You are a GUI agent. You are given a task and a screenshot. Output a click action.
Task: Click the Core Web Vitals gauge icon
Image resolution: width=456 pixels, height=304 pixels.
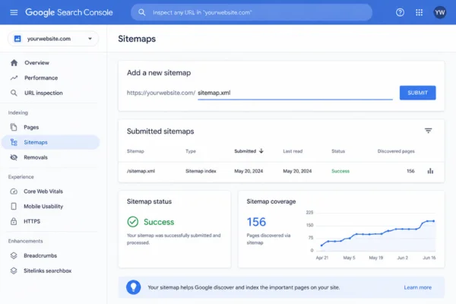pyautogui.click(x=14, y=191)
